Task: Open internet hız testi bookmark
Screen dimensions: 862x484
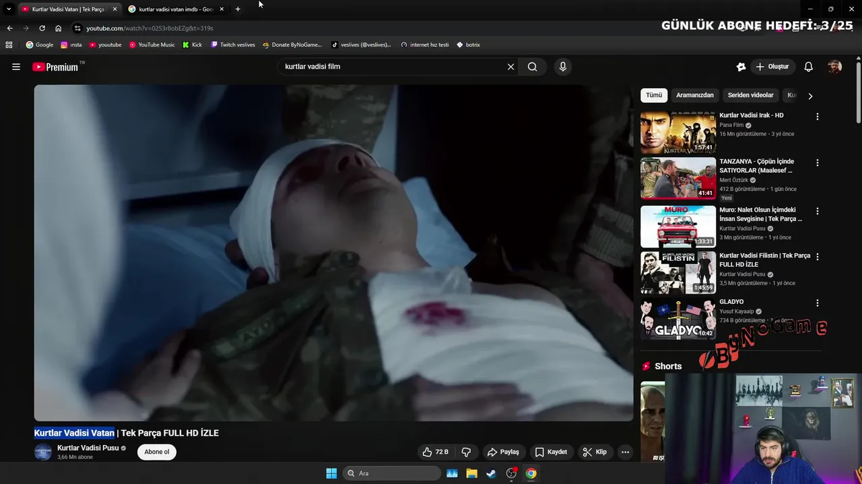Action: click(425, 45)
